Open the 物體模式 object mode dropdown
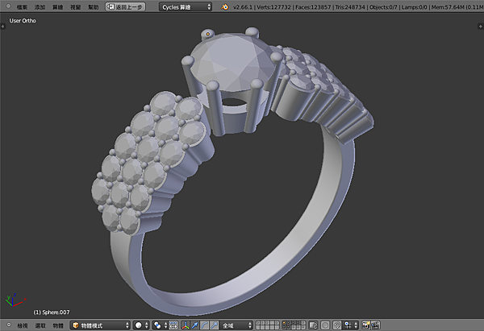 coord(100,325)
